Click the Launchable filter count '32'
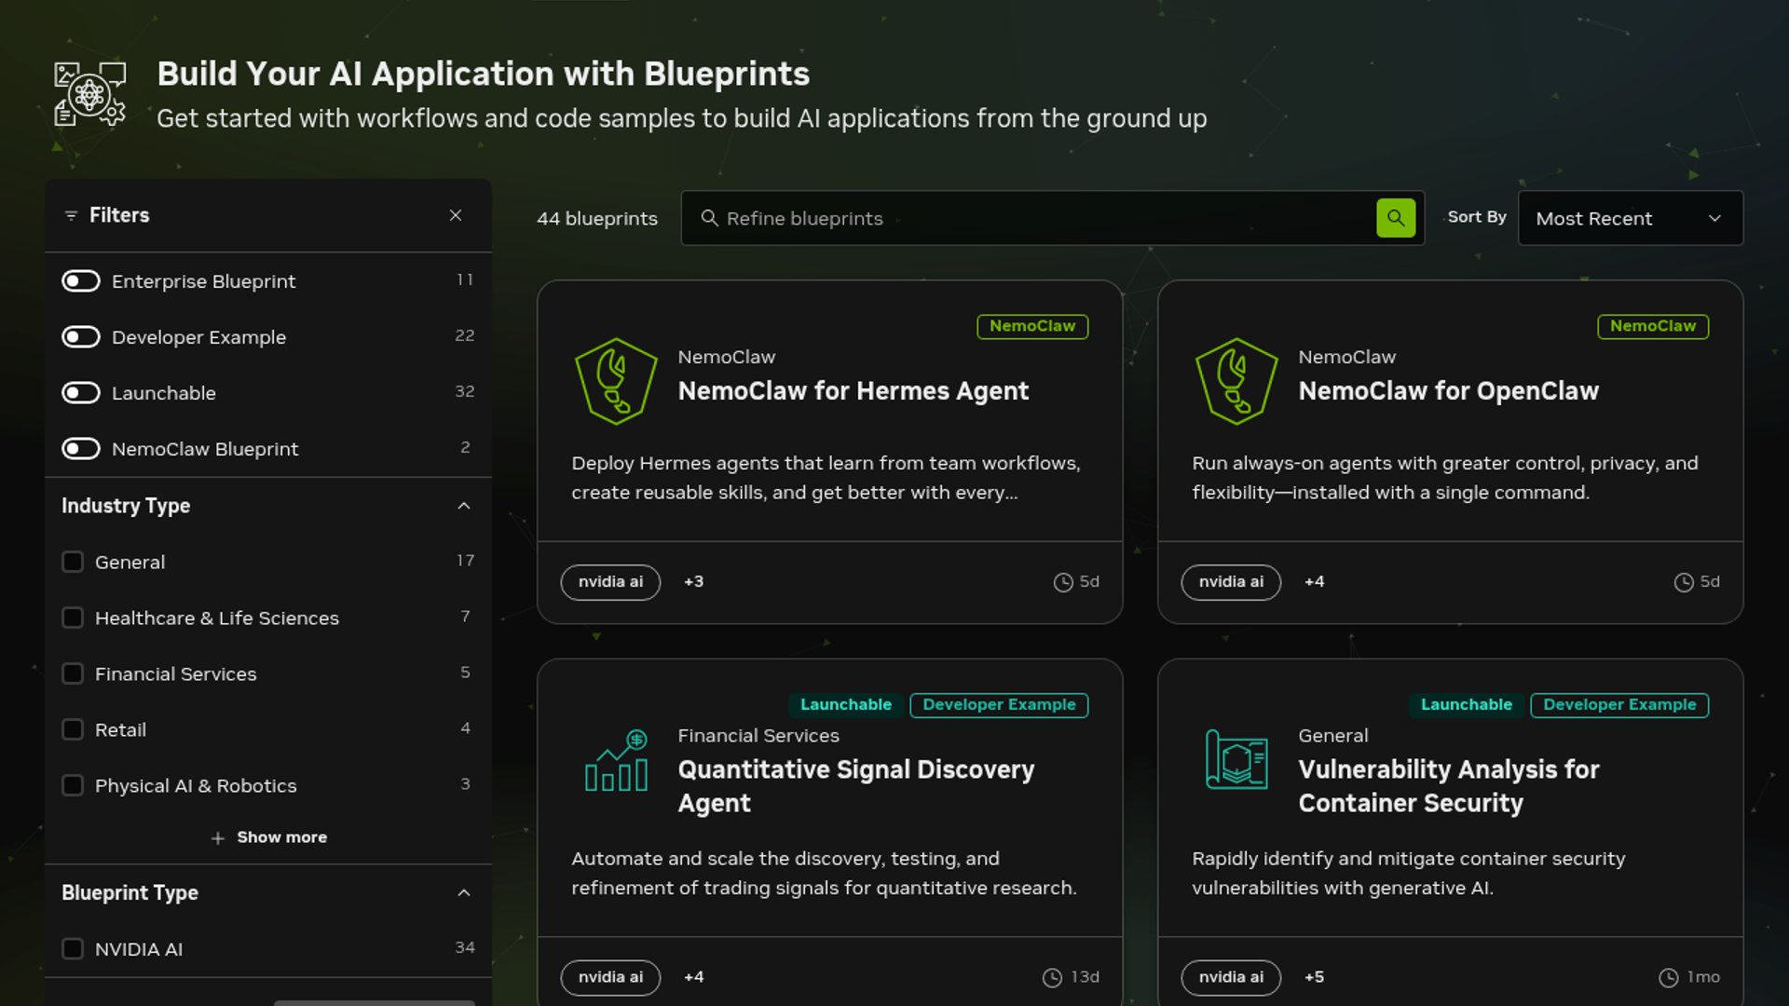The height and width of the screenshot is (1006, 1789). click(x=465, y=391)
